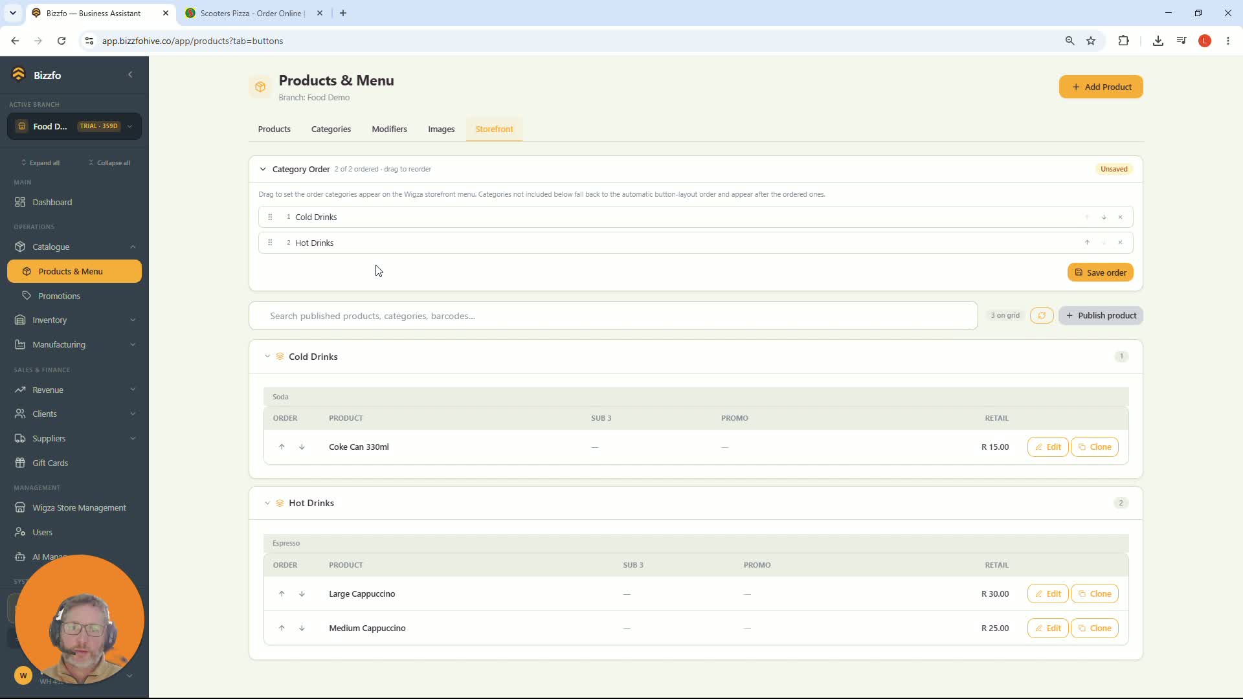Open browser downloads icon
The image size is (1243, 699).
point(1158,41)
